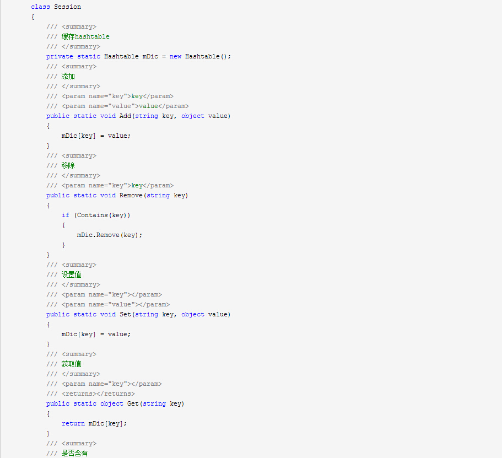Click the '是否含有' summary comment
502x458 pixels.
coord(74,454)
